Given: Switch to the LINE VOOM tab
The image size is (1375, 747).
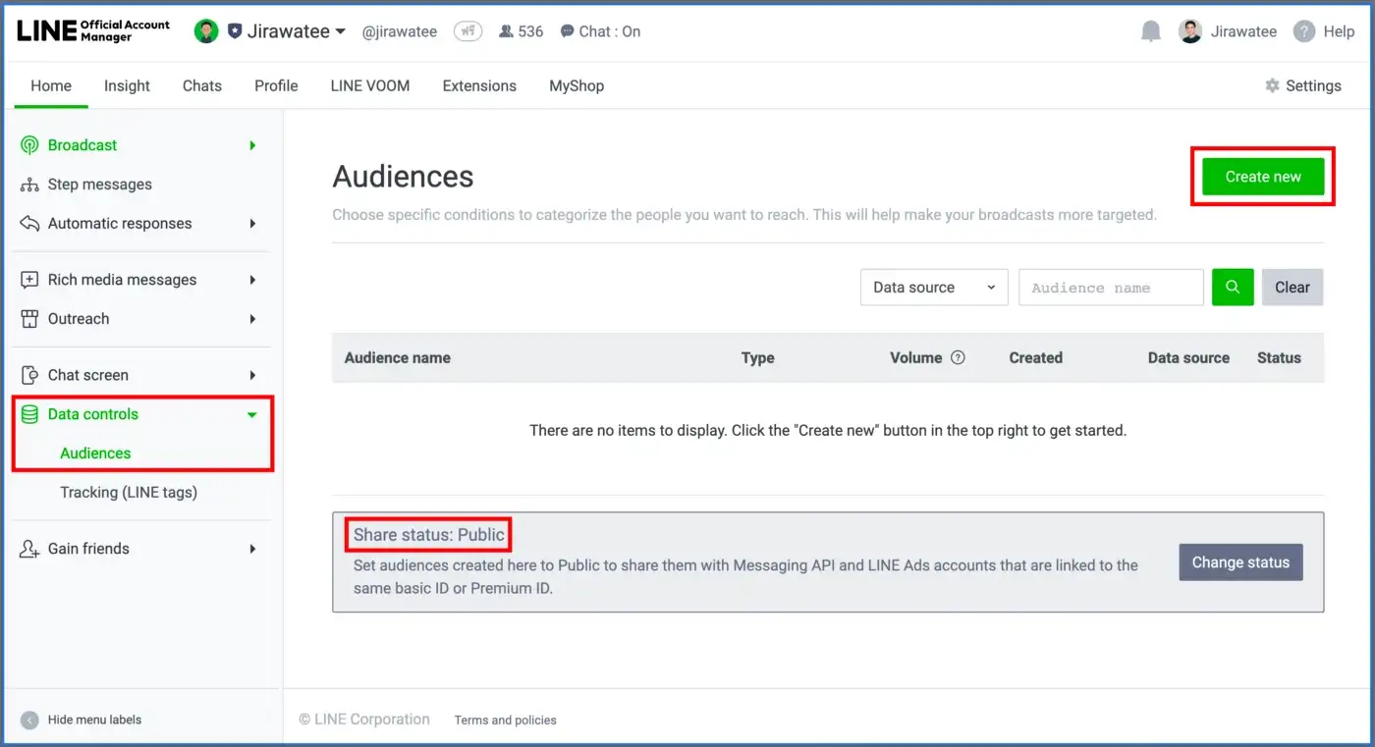Looking at the screenshot, I should pyautogui.click(x=370, y=85).
